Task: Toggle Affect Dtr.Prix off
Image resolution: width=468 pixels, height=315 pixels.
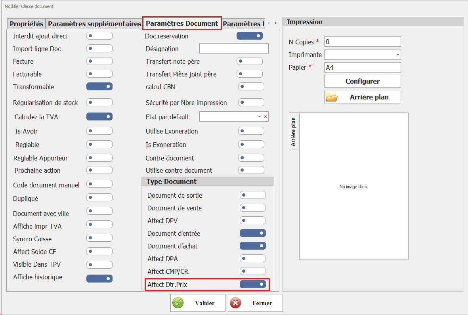Action: tap(252, 284)
